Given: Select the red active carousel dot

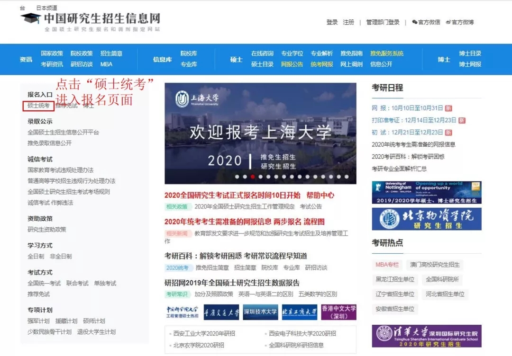Looking at the screenshot, I should click(x=252, y=177).
